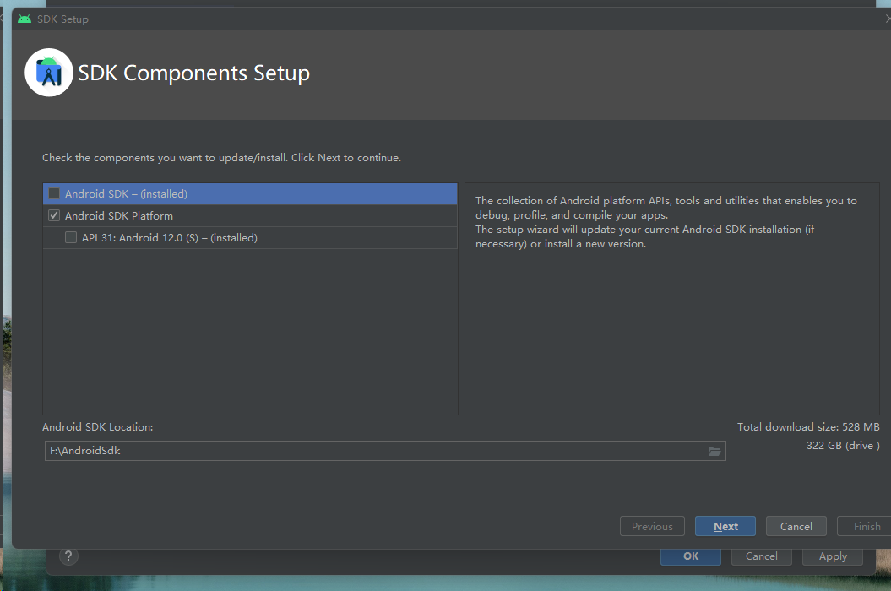Click the Finish button
The image size is (891, 591).
(x=865, y=526)
